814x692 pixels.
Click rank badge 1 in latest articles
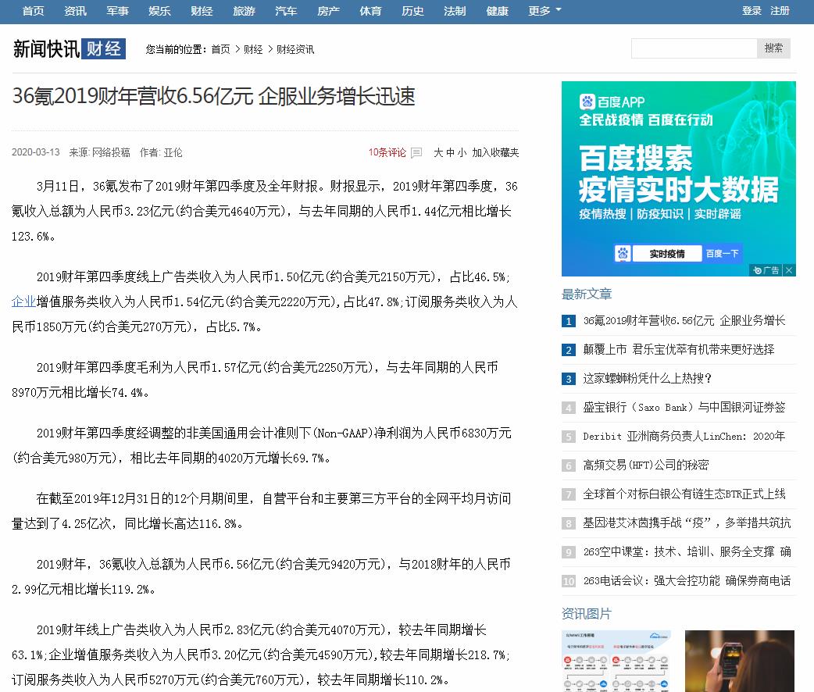click(x=569, y=321)
